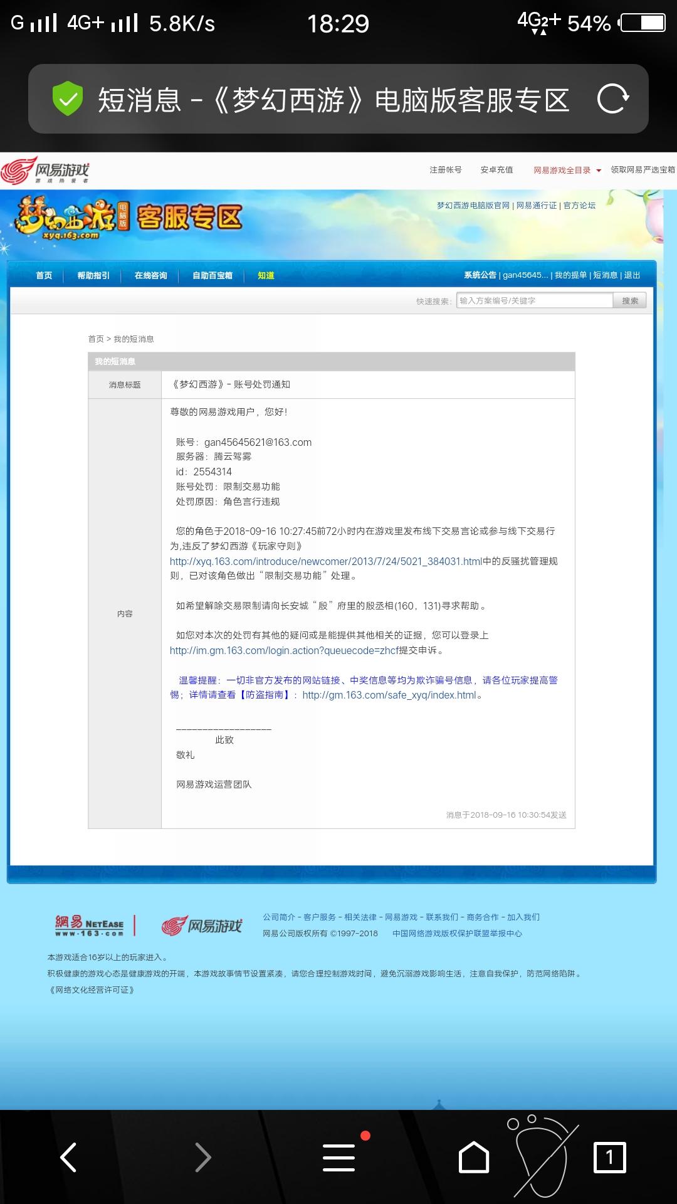Tap the browser address bar title

[333, 100]
